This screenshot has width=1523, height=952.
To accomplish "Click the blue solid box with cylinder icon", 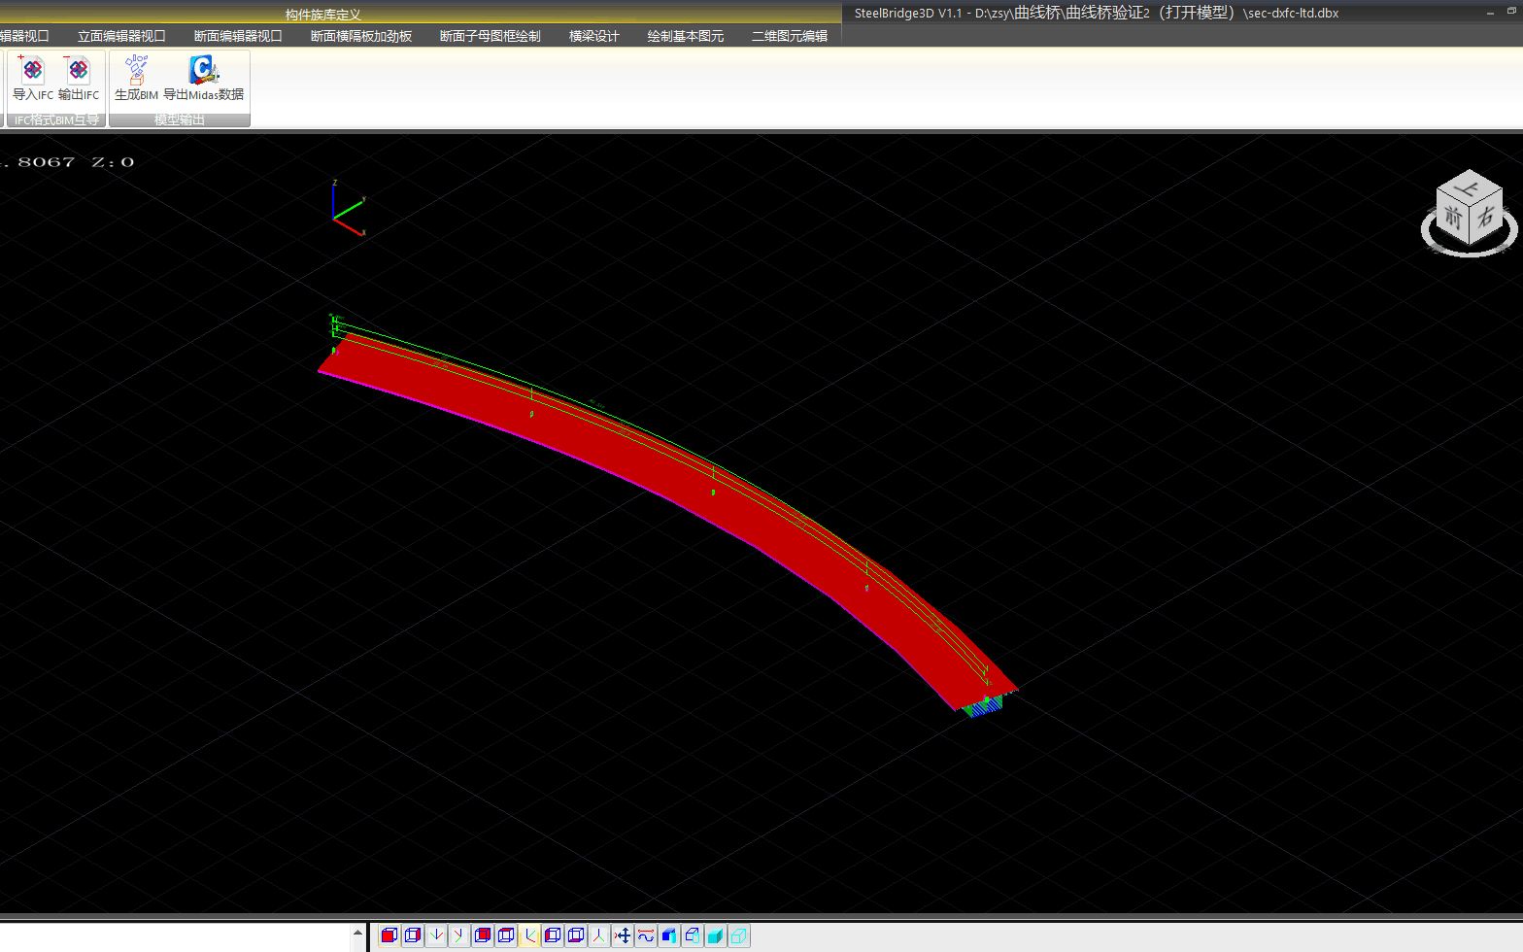I will [669, 935].
